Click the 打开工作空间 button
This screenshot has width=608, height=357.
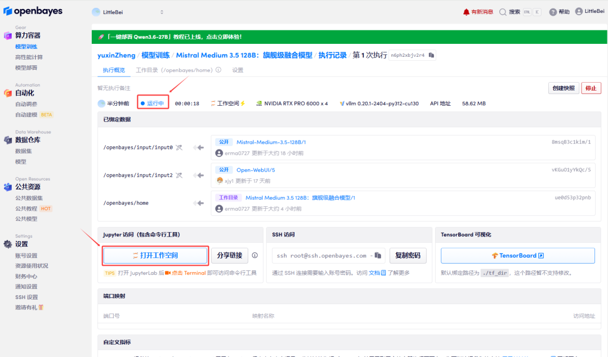tap(155, 256)
